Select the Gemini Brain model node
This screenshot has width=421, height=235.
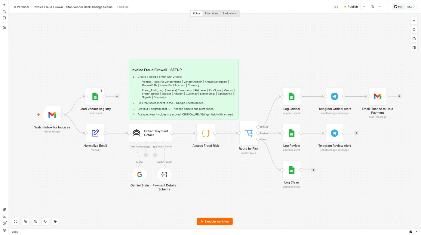tap(140, 174)
